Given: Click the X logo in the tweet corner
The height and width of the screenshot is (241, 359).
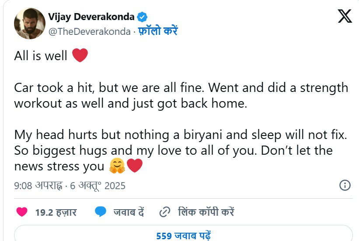Looking at the screenshot, I should click(x=345, y=16).
